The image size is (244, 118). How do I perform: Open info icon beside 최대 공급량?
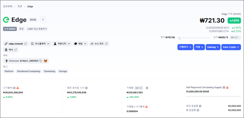(200, 106)
